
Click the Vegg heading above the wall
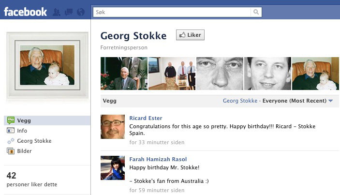[109, 101]
